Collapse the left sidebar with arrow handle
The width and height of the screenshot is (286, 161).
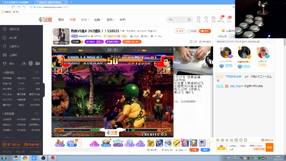[x=43, y=90]
